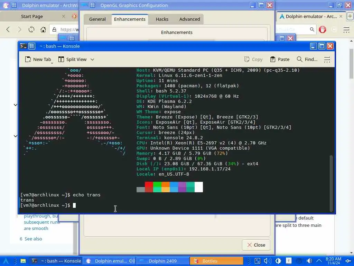Click the browser page vertical scrollbar

[351, 64]
